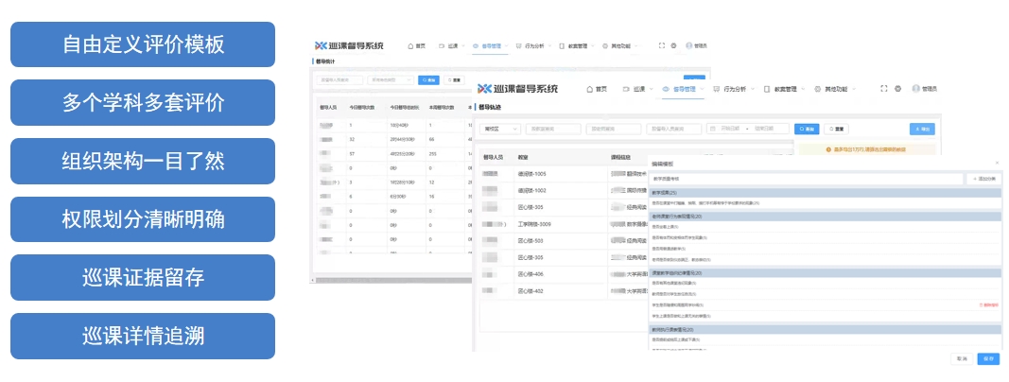Select the 权限划分清晰明确 blue button
Screen dimensions: 1009x382
tap(143, 219)
